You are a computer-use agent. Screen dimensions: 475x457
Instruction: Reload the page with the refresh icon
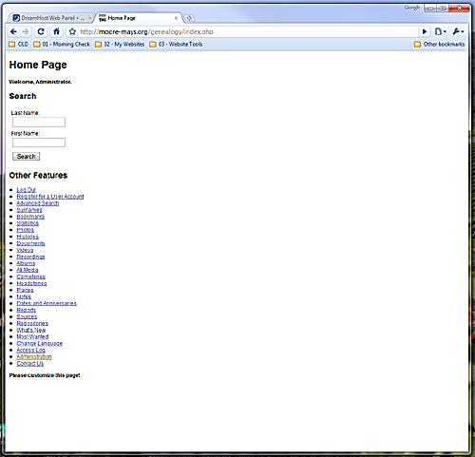[x=41, y=31]
